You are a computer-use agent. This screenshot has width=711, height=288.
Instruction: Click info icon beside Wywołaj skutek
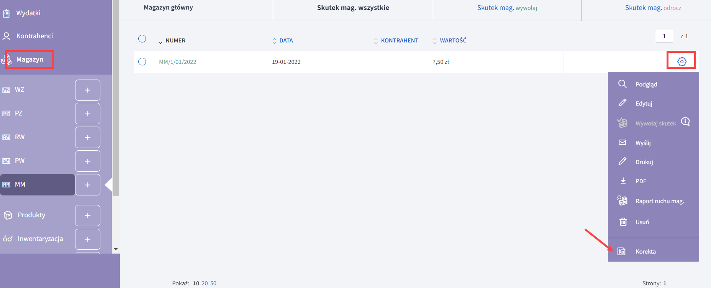tap(685, 122)
